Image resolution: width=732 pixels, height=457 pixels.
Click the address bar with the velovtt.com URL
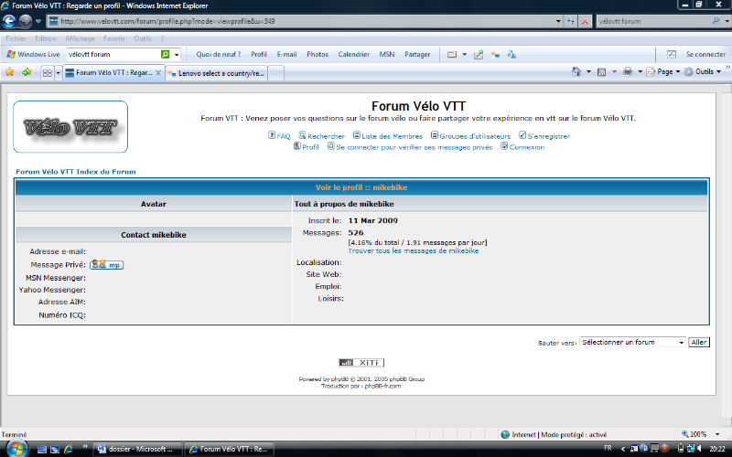click(x=301, y=21)
